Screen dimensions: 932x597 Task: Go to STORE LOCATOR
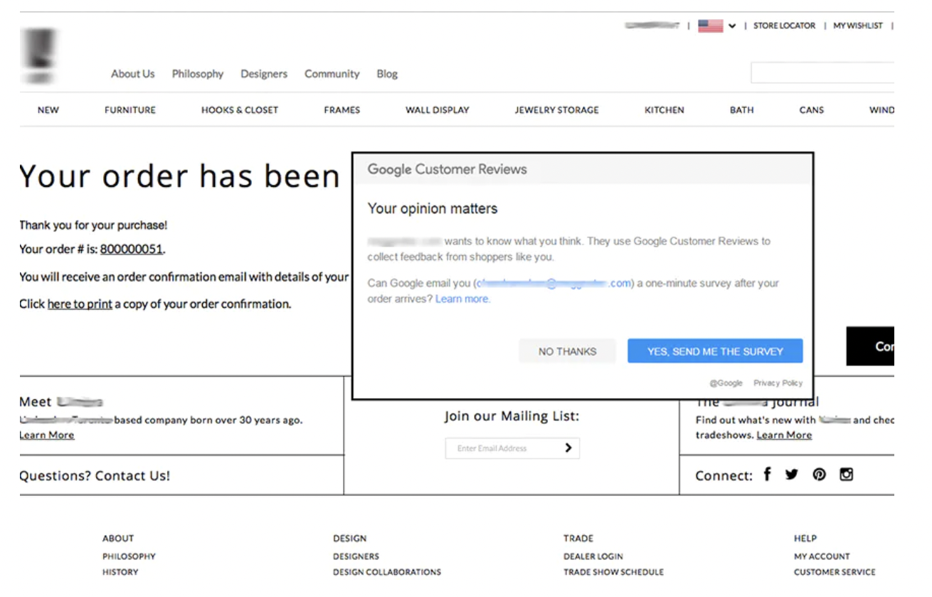coord(784,26)
